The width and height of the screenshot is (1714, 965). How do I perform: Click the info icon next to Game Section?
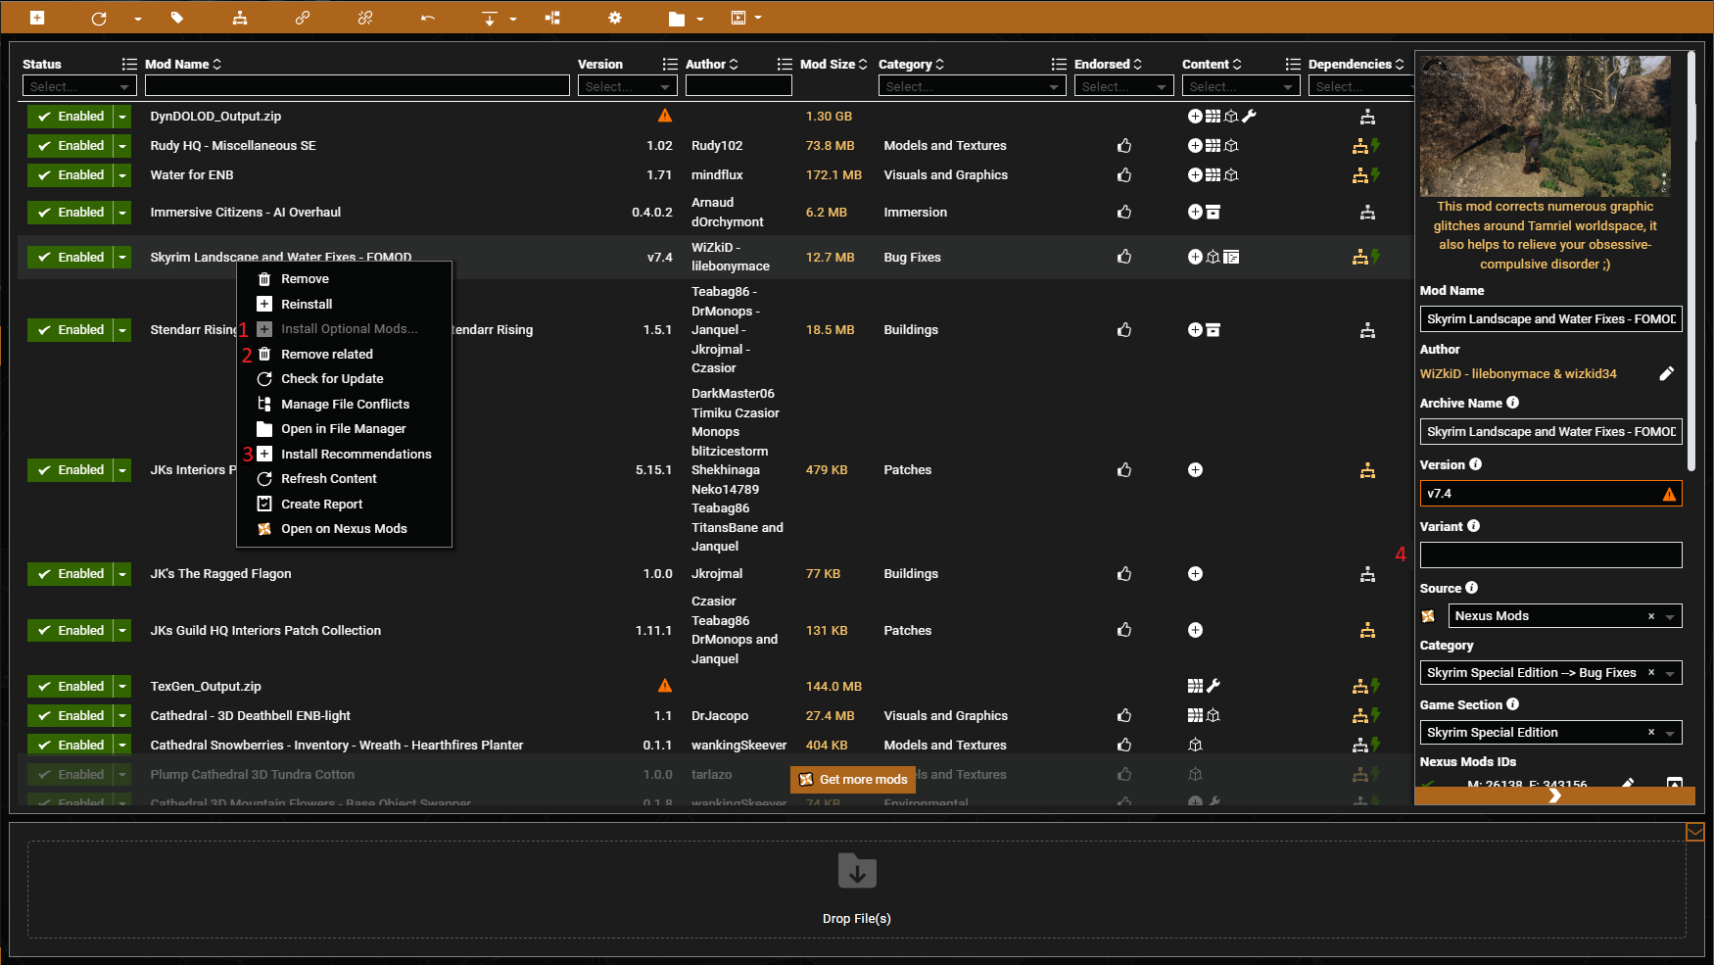[1513, 704]
